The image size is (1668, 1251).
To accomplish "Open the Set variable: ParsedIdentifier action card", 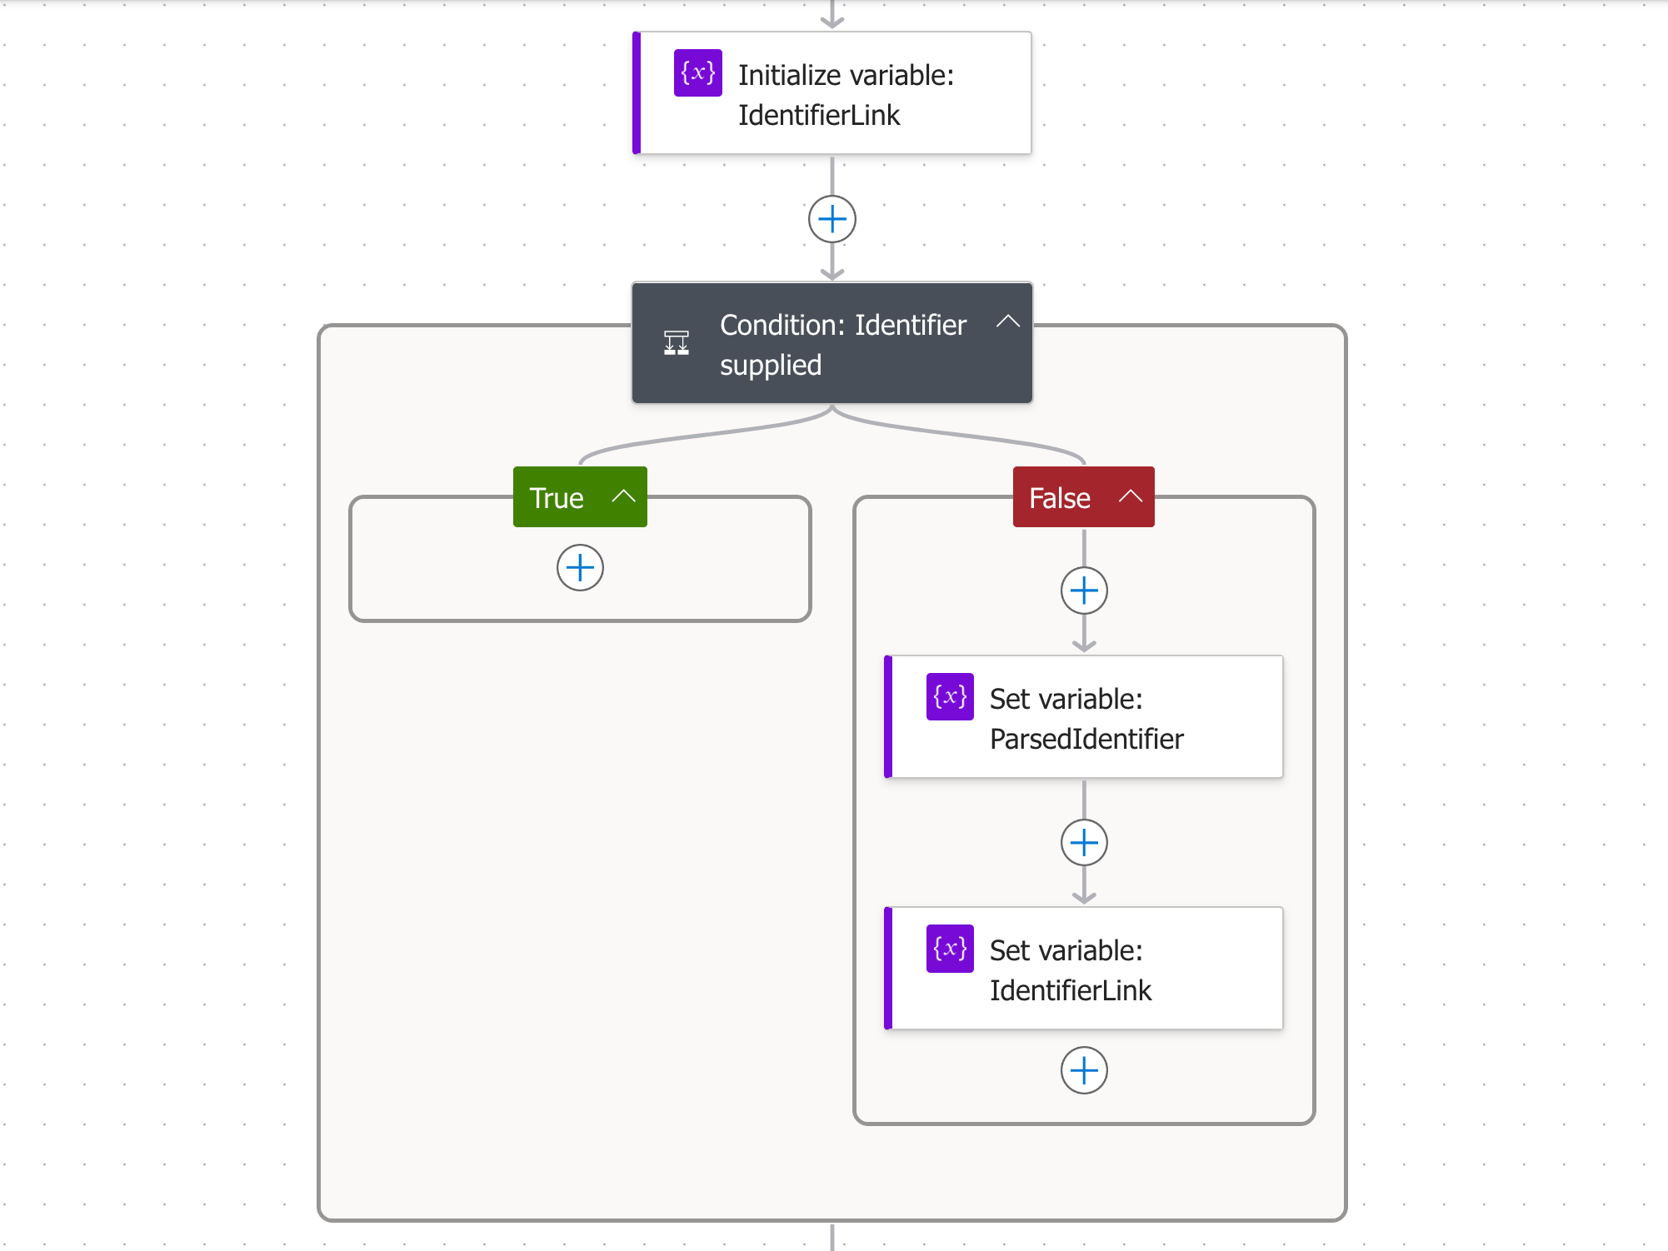I will (1084, 717).
